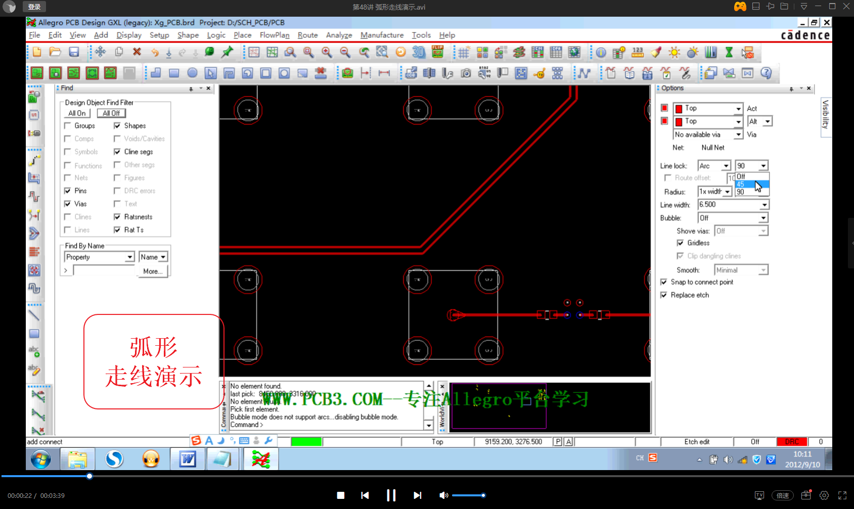The height and width of the screenshot is (509, 854).
Task: Click the Zoom Out magnifier icon
Action: click(345, 52)
